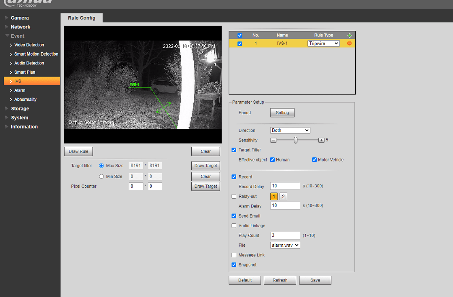This screenshot has width=453, height=297.
Task: Open the alarm.wav file dropdown
Action: tap(285, 245)
